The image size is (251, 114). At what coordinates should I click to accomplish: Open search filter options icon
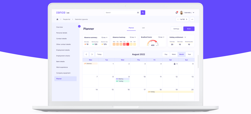pos(138,13)
